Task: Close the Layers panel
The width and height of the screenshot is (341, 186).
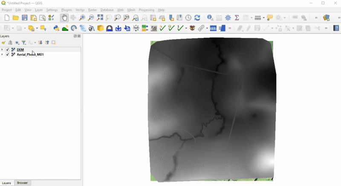Action: tap(79, 36)
